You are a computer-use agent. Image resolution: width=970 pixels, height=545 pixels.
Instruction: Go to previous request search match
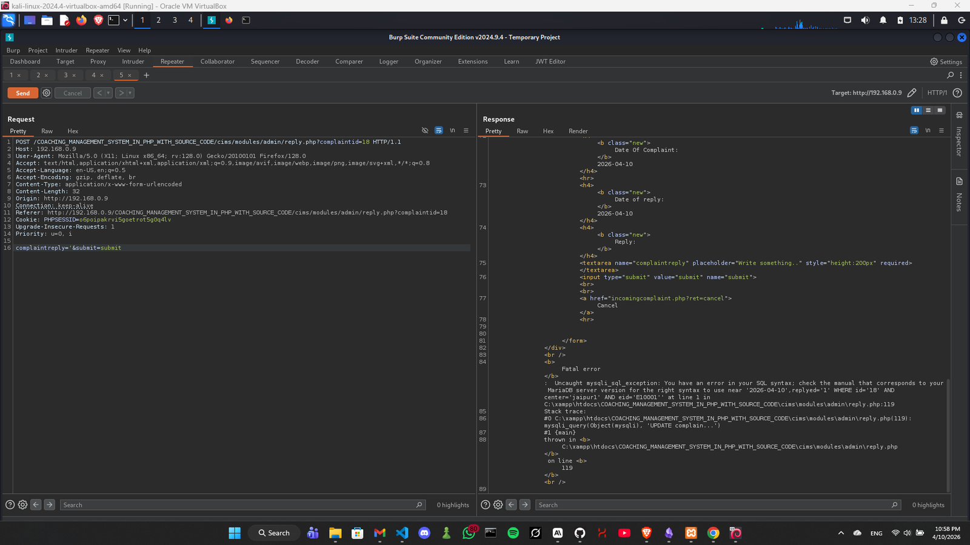[36, 504]
